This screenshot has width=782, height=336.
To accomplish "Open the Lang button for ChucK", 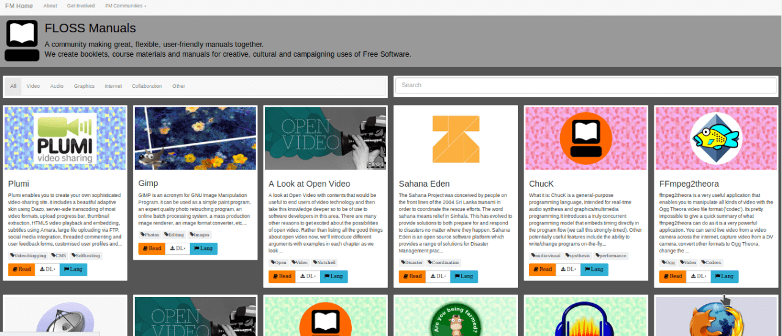I will click(x=594, y=270).
